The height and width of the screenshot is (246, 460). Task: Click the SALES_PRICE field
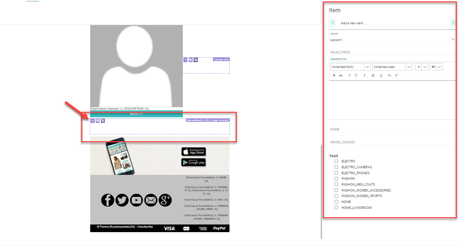[392, 52]
